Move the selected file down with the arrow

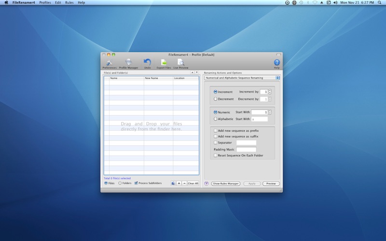pos(197,73)
